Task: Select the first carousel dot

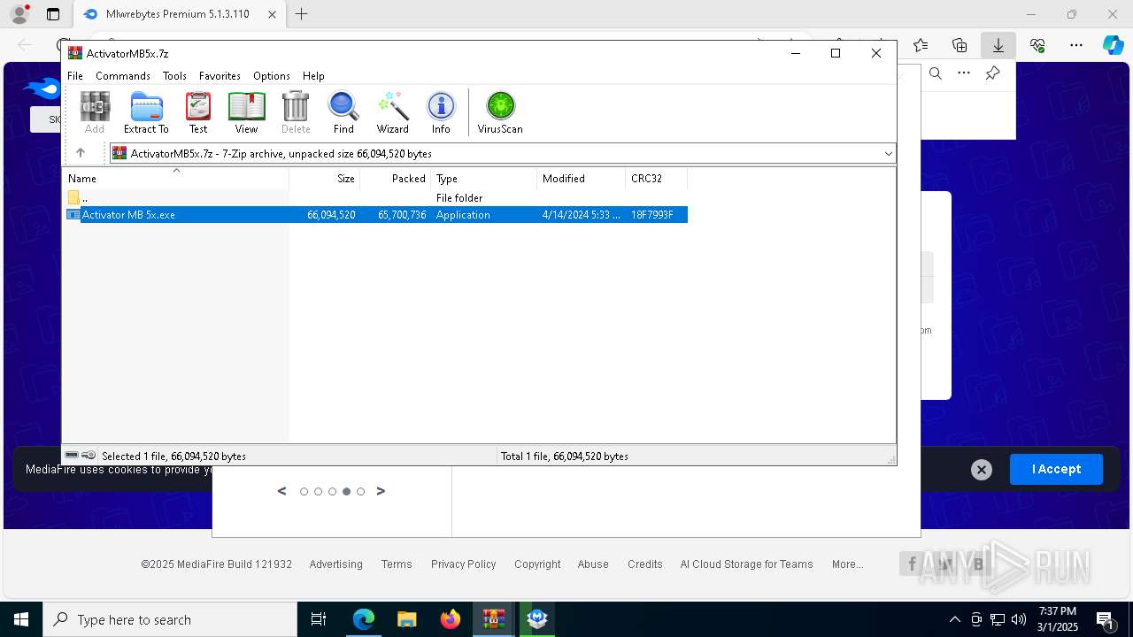Action: coord(304,492)
